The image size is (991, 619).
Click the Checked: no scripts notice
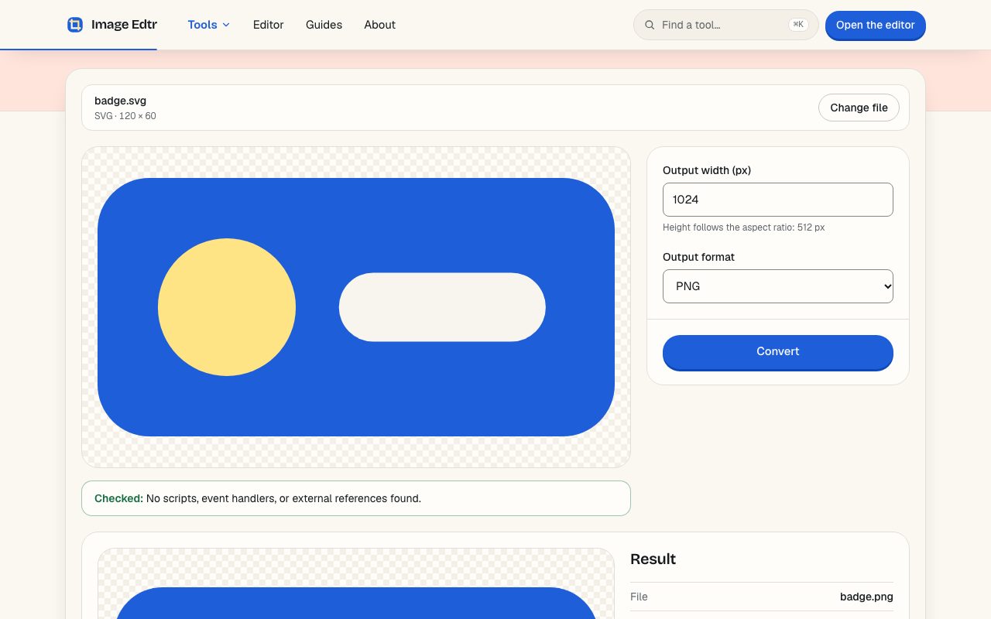[356, 498]
